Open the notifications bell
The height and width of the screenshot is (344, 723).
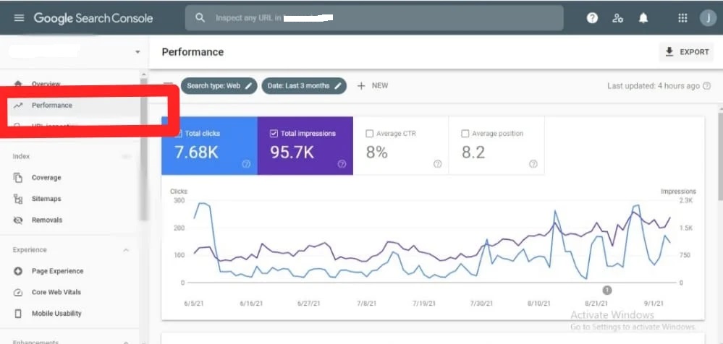(x=643, y=18)
